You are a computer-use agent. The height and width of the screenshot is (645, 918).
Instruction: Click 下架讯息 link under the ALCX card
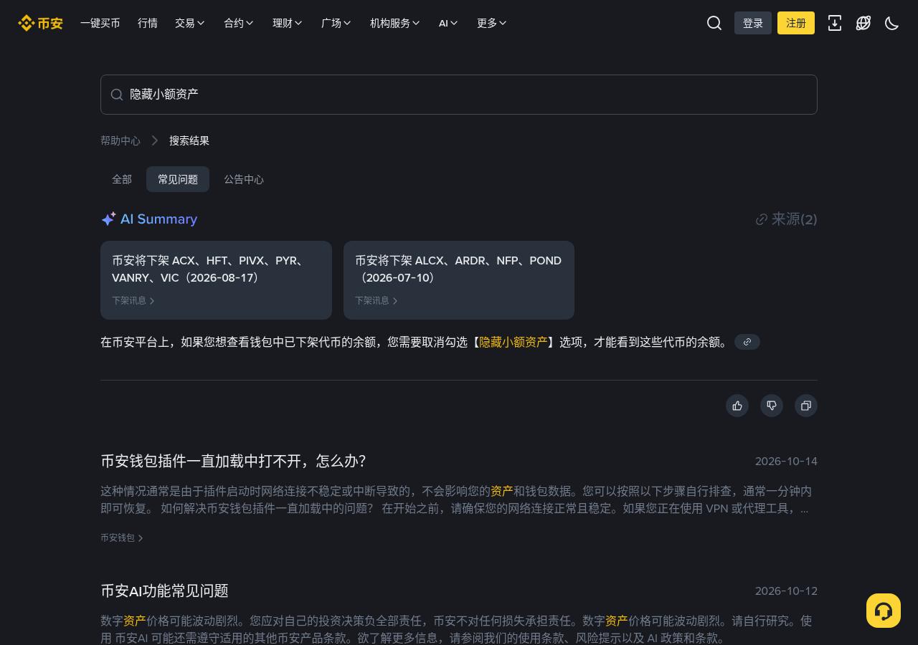click(377, 300)
